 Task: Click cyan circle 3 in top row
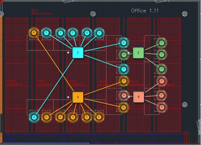click(x=73, y=33)
